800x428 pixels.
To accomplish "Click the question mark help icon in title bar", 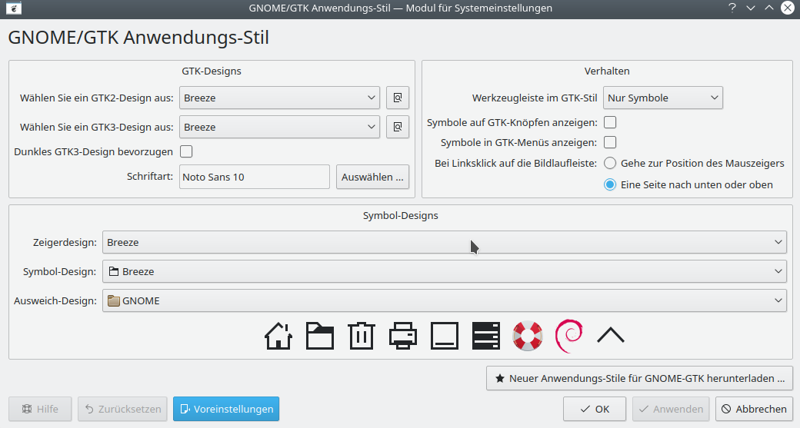I will pos(732,8).
